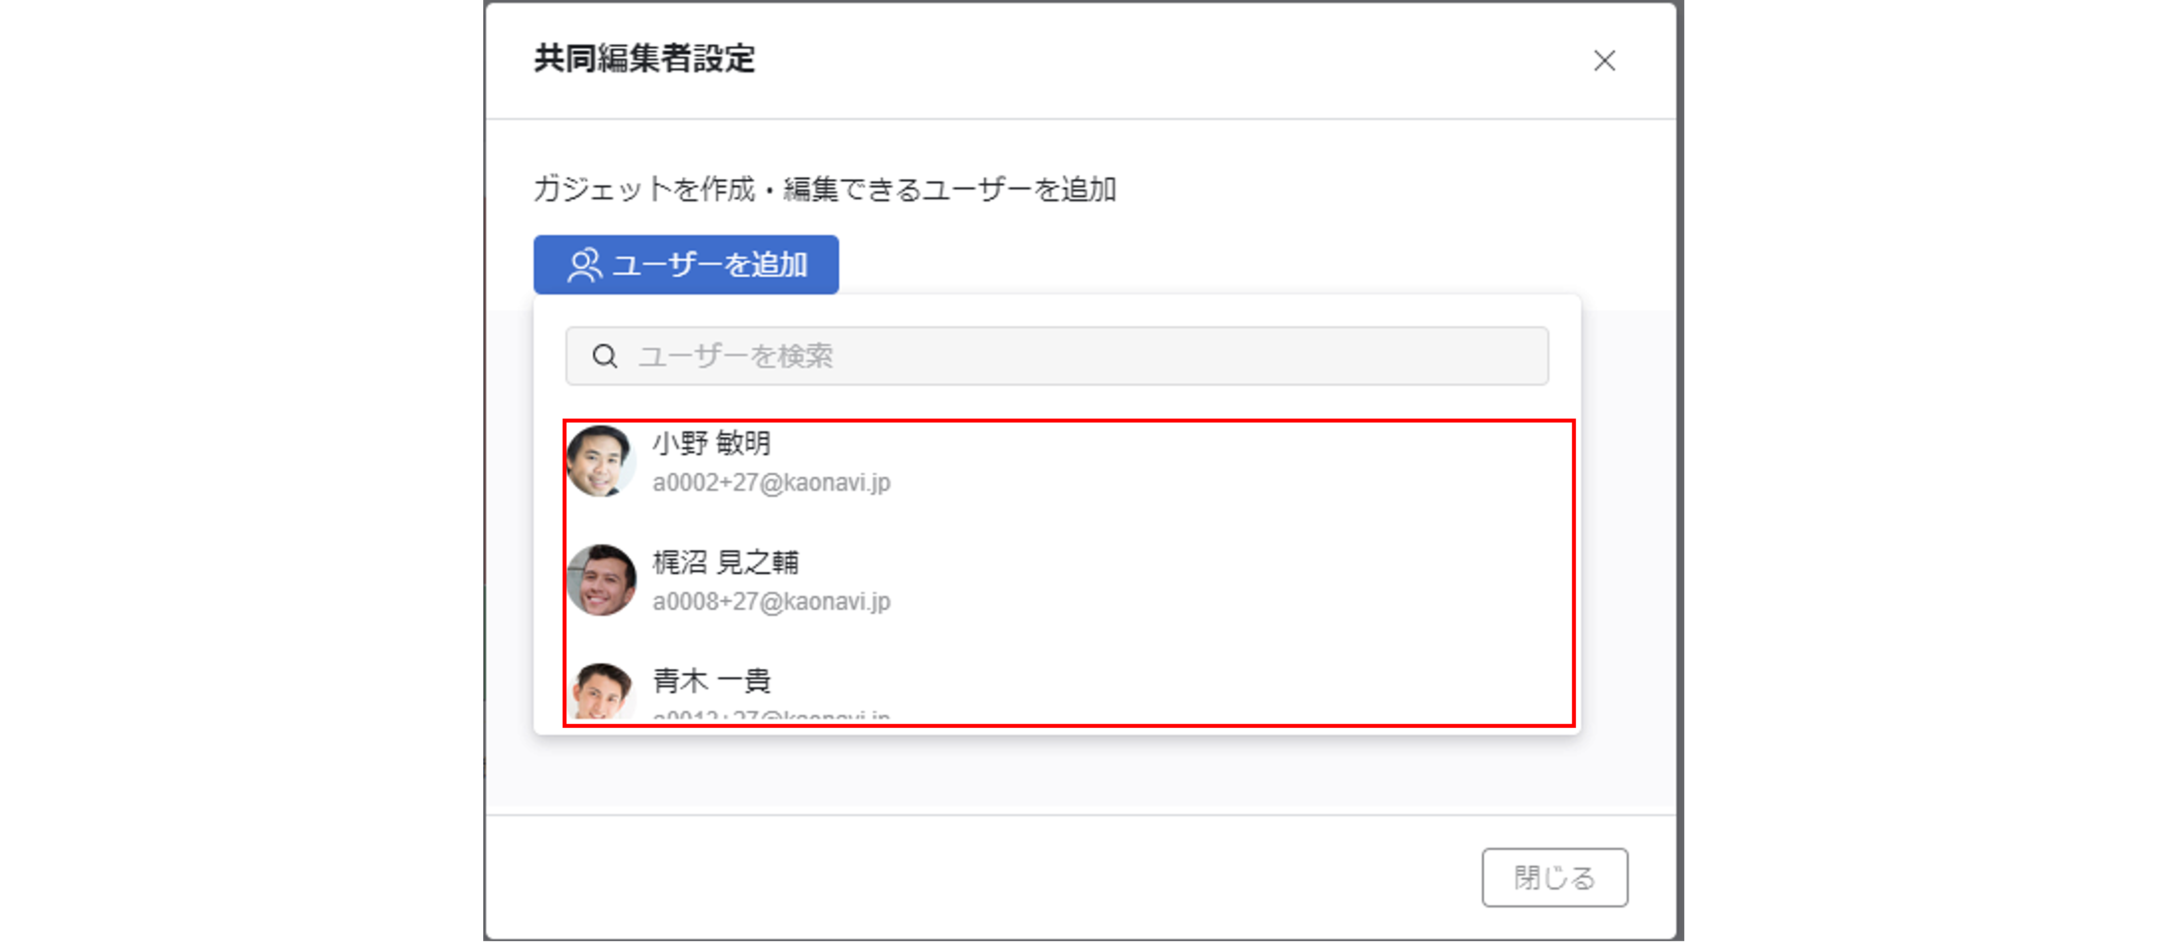Select 梶沼 見之輔's avatar photo

(601, 580)
